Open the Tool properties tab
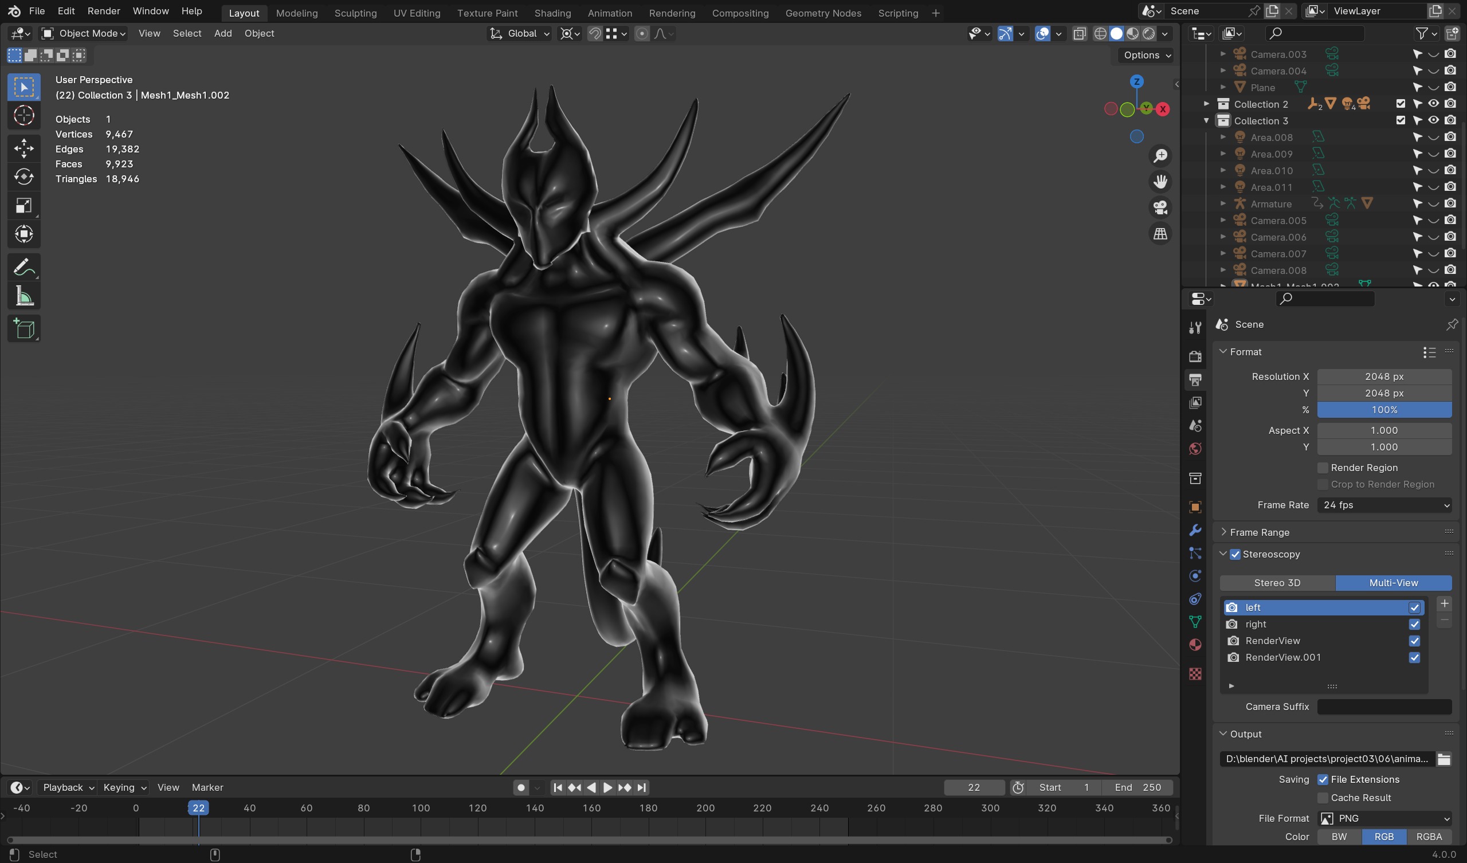 [x=1195, y=328]
